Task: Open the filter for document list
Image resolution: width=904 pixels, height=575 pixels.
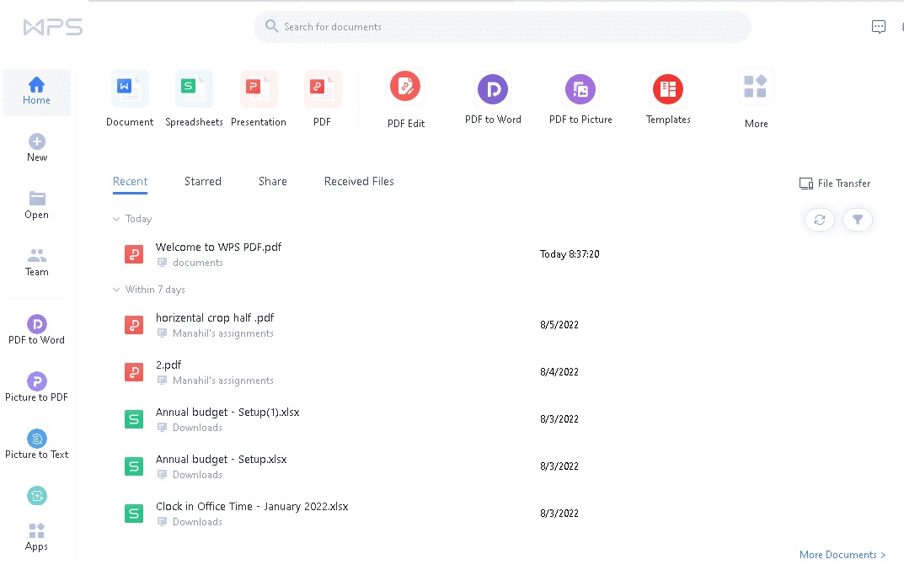Action: pyautogui.click(x=858, y=220)
